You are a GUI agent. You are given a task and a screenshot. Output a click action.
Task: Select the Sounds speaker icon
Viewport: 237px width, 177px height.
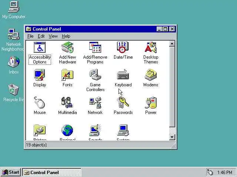click(x=95, y=130)
